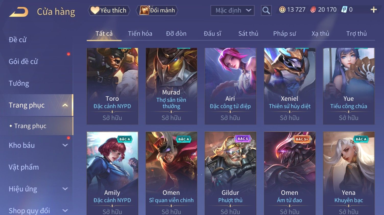Click the back arrow icon
Viewport: 384px width, 215px height.
[x=19, y=12]
